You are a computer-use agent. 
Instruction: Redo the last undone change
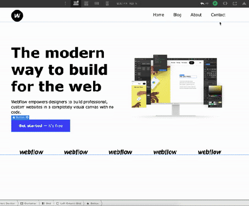[207, 3]
